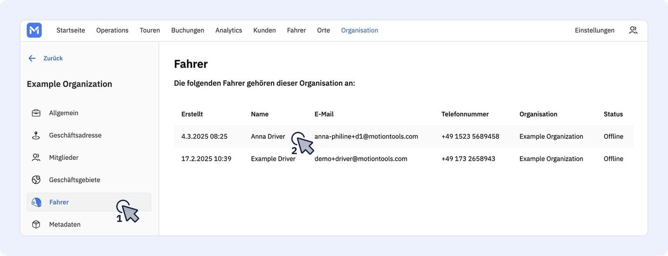Click Offline status for Example Driver
This screenshot has width=668, height=256.
(x=613, y=159)
